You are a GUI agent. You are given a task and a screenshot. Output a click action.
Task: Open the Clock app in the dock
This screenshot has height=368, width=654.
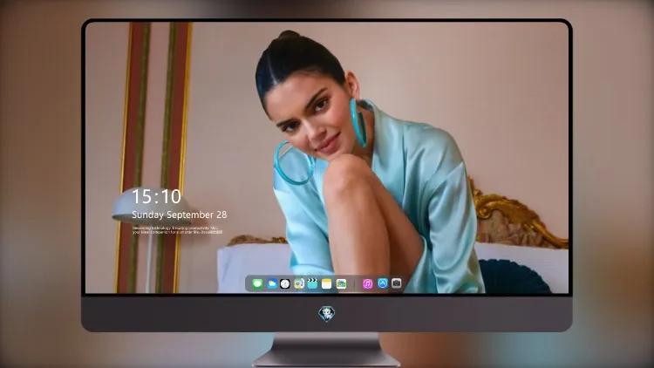click(x=285, y=283)
